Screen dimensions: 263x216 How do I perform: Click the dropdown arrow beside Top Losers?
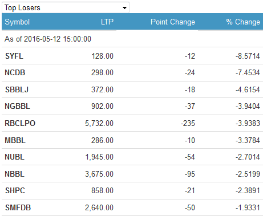[x=124, y=8]
